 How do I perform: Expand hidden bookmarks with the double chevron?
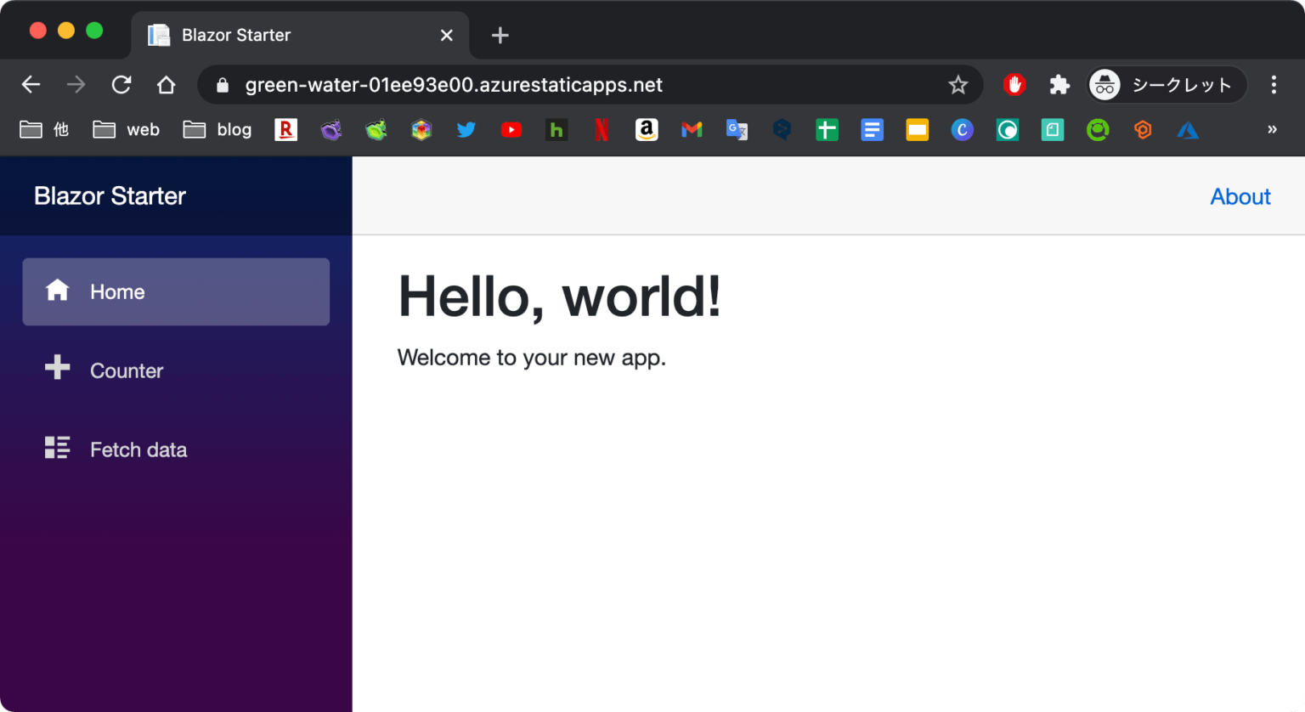(x=1272, y=129)
